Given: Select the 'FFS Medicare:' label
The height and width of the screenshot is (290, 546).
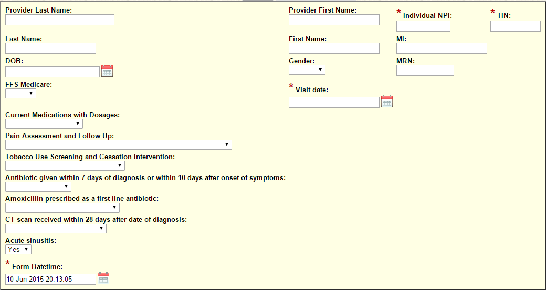Looking at the screenshot, I should point(29,84).
